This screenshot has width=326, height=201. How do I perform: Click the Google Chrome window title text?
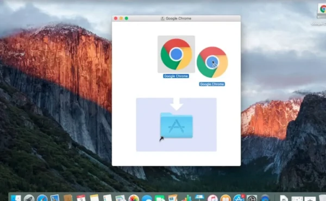(178, 18)
